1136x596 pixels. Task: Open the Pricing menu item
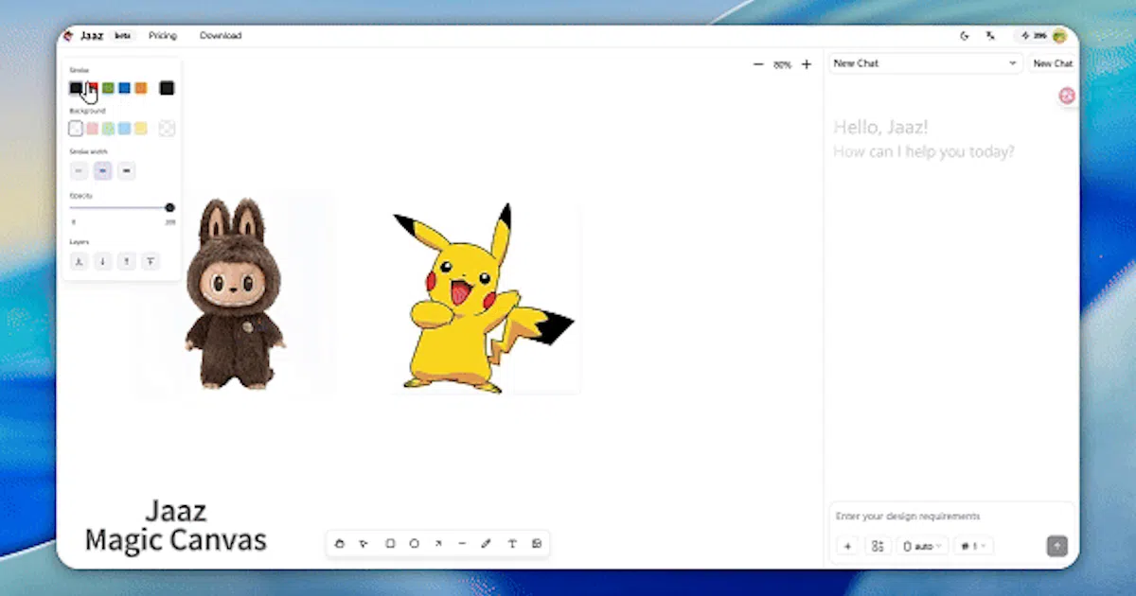[163, 36]
